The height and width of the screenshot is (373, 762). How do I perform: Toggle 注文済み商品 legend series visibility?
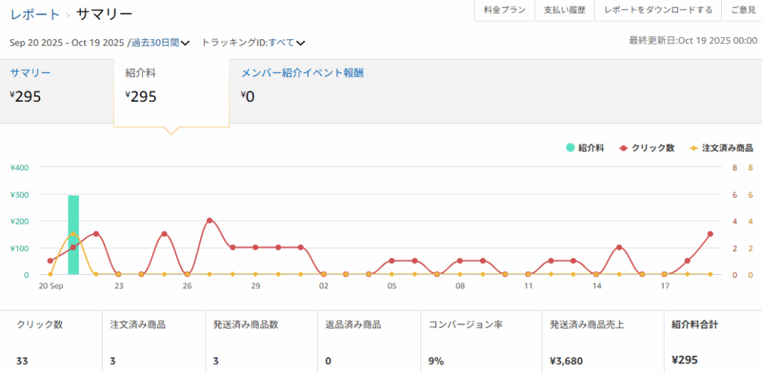[x=720, y=148]
